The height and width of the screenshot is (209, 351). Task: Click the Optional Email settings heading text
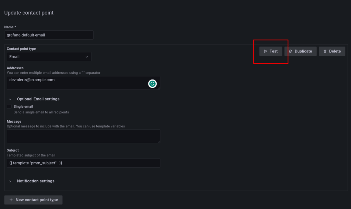pos(38,99)
